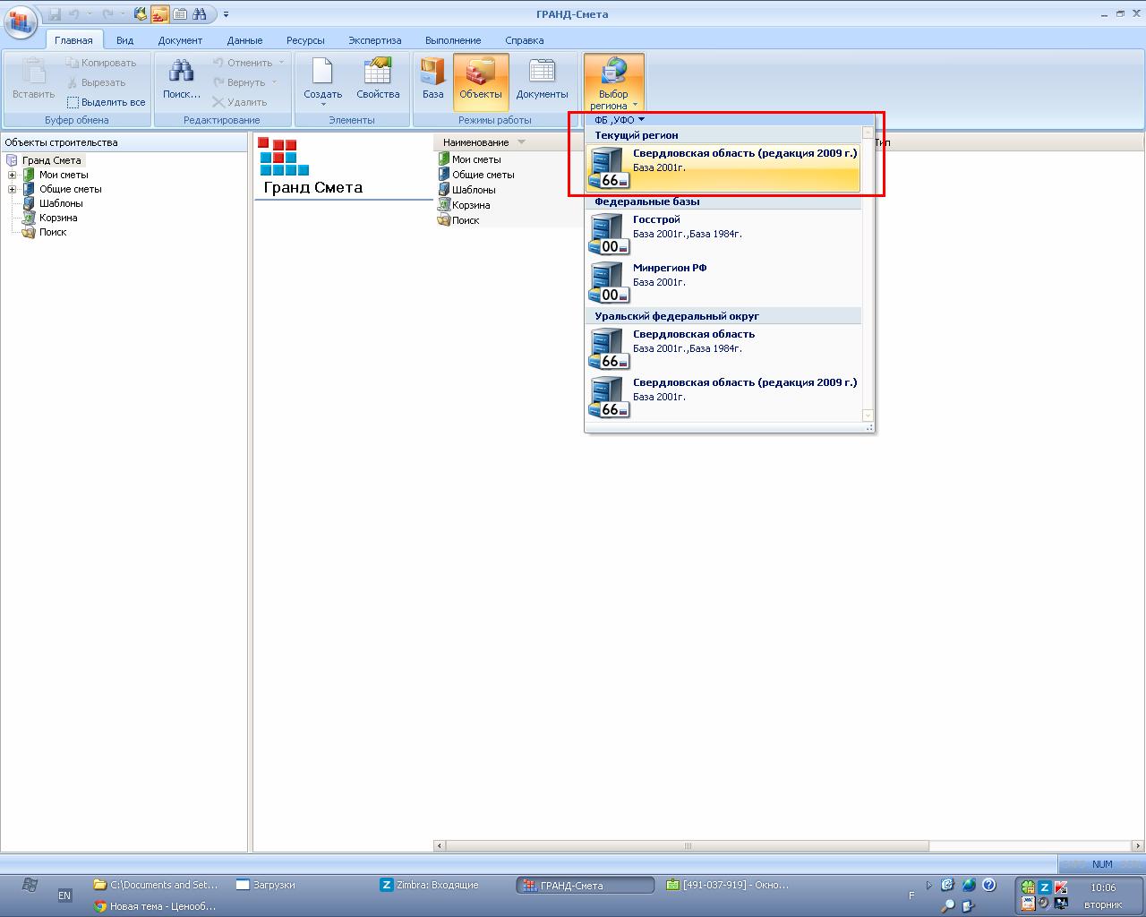Viewport: 1146px width, 917px height.
Task: Click the base icon in quick access toolbar
Action: (141, 14)
